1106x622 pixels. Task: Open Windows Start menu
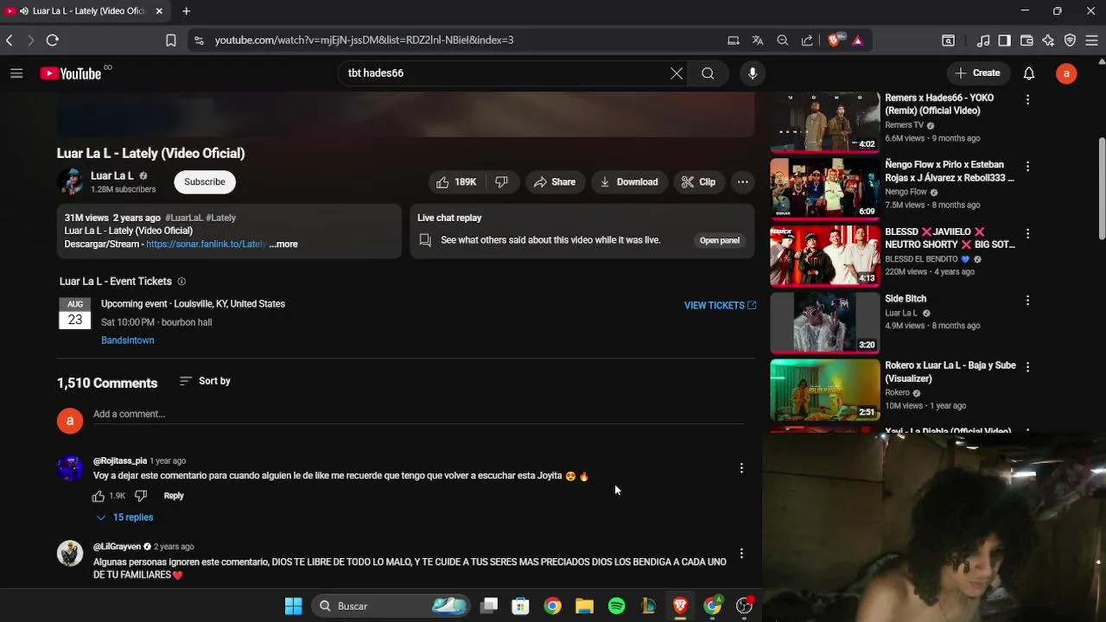point(294,606)
